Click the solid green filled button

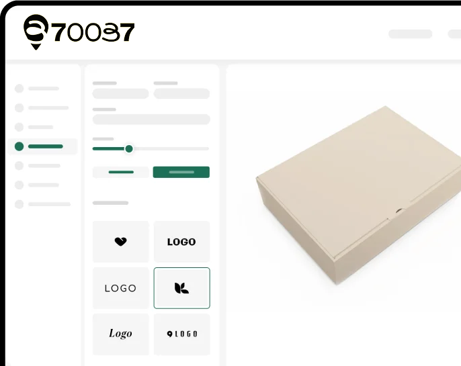[x=181, y=172]
